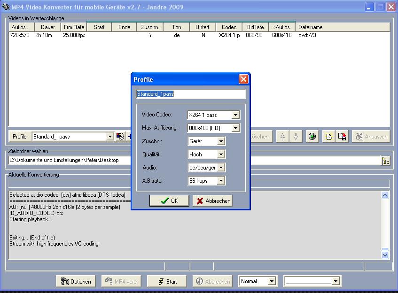Screen dimensions: 398x293
Task: Browse for a target folder with the tree icon
Action: (x=385, y=161)
